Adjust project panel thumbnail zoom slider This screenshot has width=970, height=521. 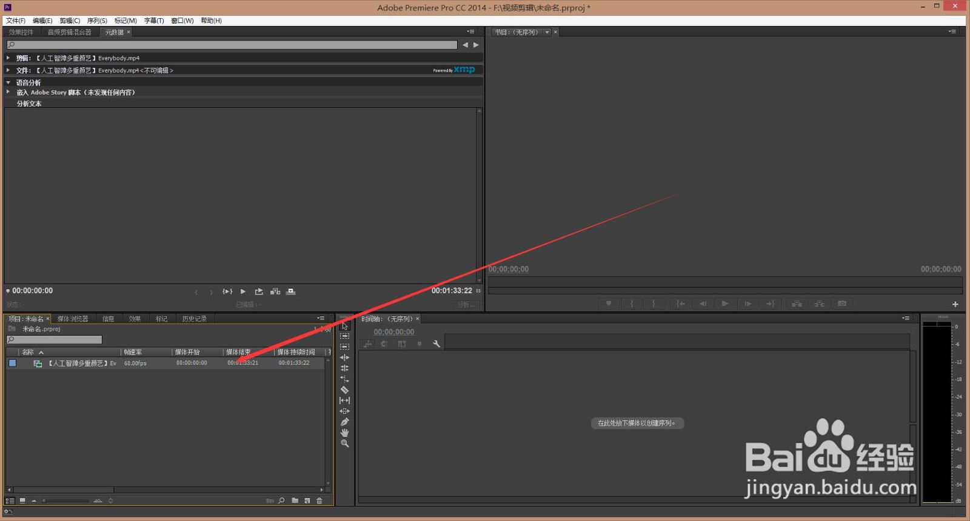click(65, 500)
